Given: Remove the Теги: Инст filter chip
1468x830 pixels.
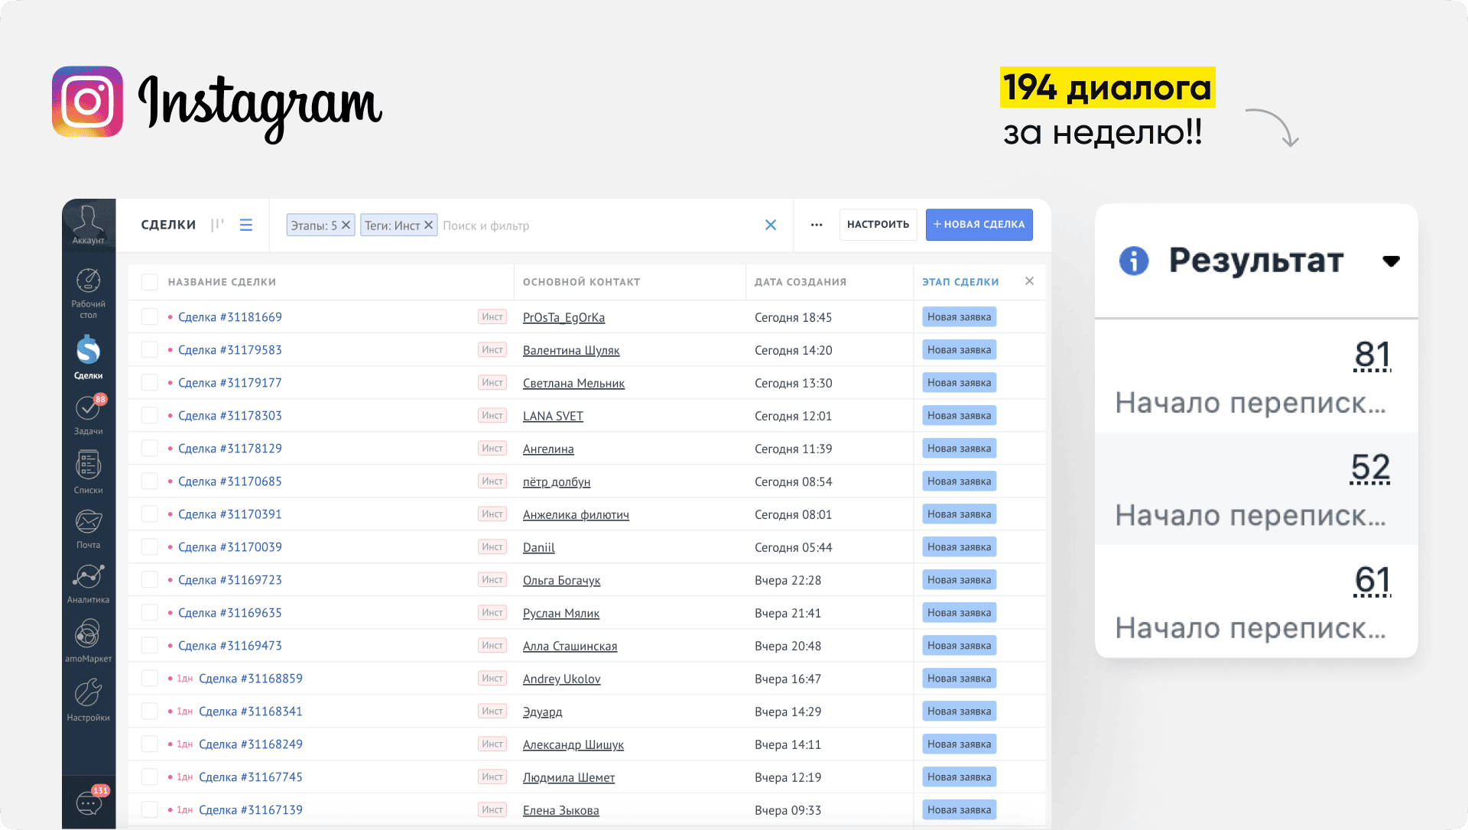Looking at the screenshot, I should click(x=428, y=225).
